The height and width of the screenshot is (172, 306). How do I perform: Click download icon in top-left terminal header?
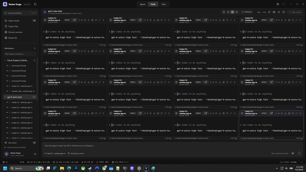[88, 20]
